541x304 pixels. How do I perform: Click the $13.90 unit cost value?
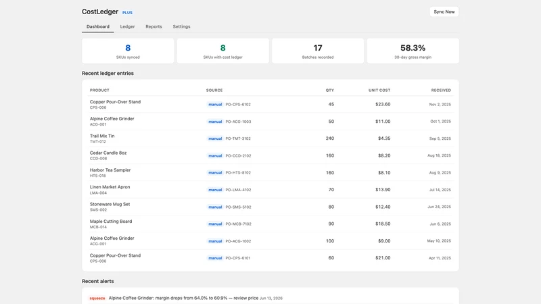pos(383,190)
